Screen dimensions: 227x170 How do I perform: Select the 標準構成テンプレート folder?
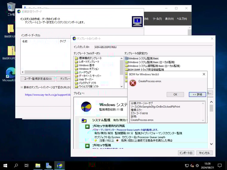(90, 58)
